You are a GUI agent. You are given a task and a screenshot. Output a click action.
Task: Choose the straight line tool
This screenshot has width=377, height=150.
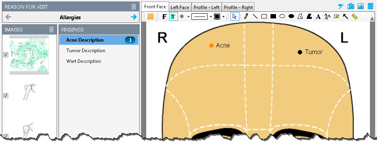[x=255, y=16]
